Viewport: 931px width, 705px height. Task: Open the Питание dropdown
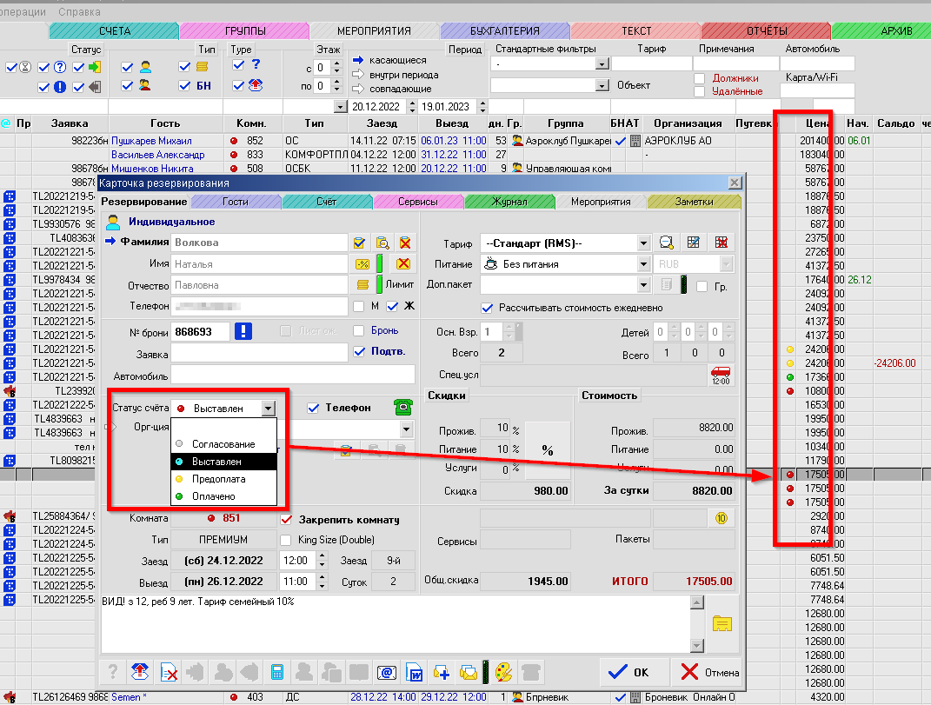point(643,264)
